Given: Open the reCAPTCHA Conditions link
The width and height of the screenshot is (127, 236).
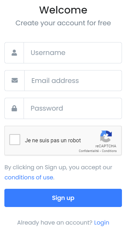Looking at the screenshot, I should [109, 151].
